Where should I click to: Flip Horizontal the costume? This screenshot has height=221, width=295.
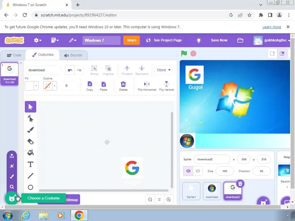[147, 86]
